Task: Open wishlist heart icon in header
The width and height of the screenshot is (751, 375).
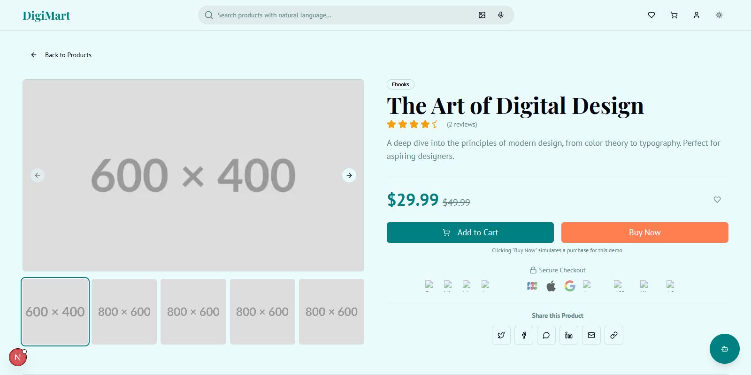Action: point(651,15)
